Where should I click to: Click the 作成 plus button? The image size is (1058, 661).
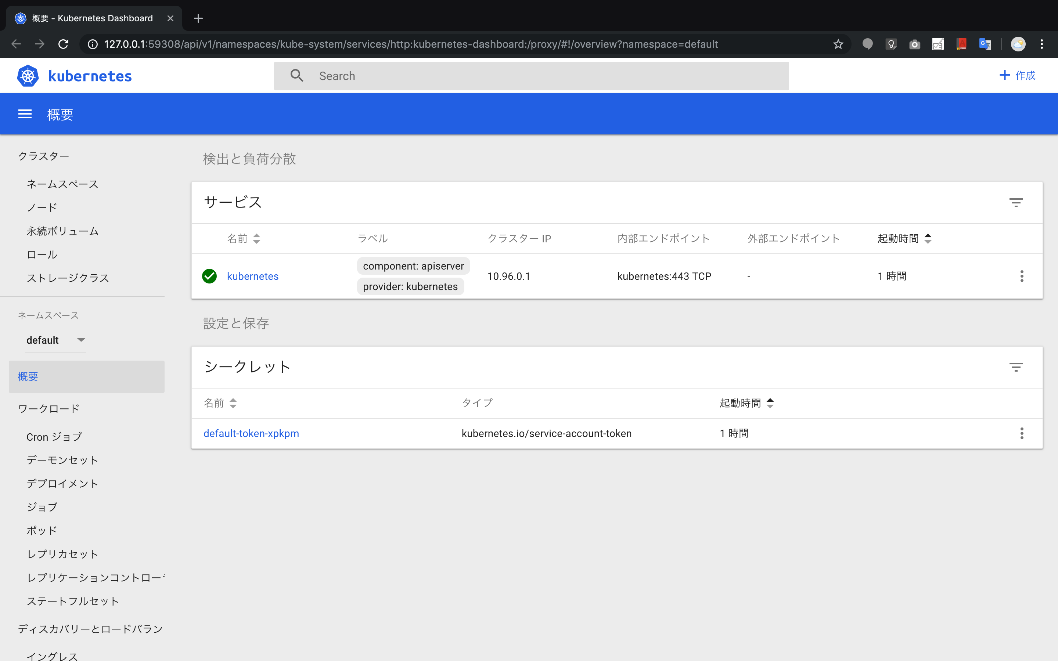click(x=1017, y=75)
